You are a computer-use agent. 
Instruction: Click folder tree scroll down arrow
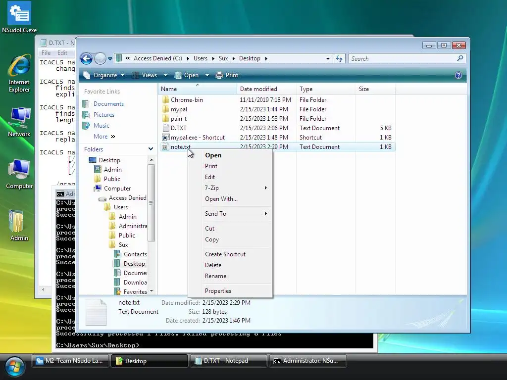[x=152, y=291]
